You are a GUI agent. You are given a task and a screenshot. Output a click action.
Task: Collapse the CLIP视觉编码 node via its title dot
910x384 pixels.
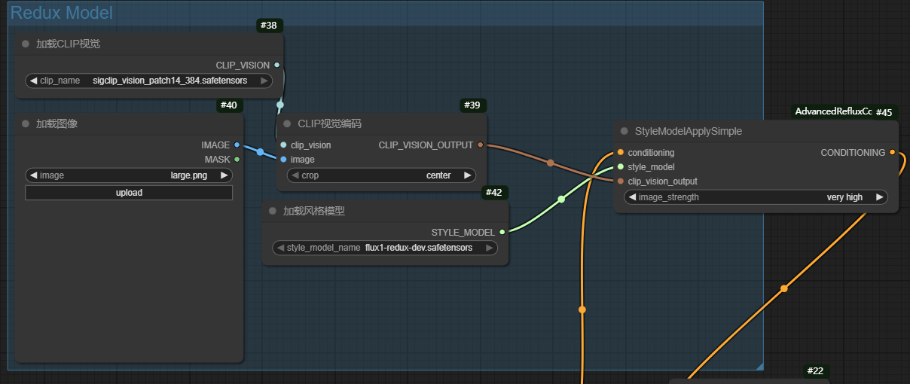pyautogui.click(x=287, y=123)
